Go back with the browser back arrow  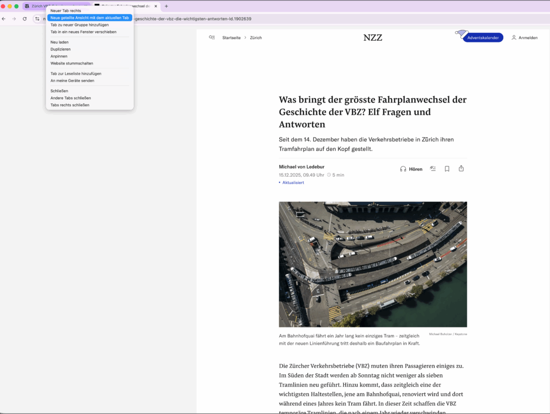click(4, 19)
